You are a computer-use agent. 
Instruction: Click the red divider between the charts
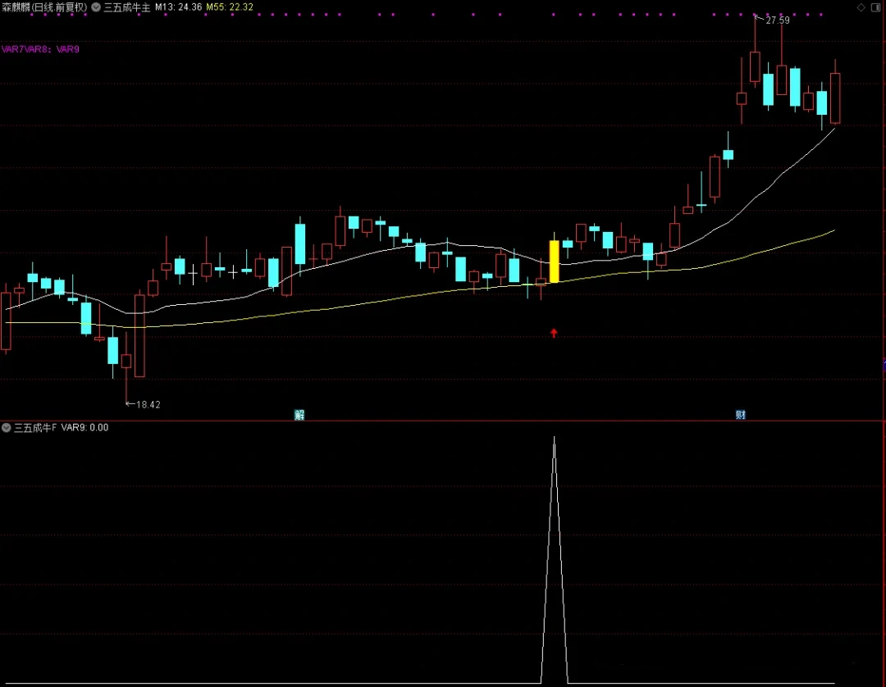[443, 421]
